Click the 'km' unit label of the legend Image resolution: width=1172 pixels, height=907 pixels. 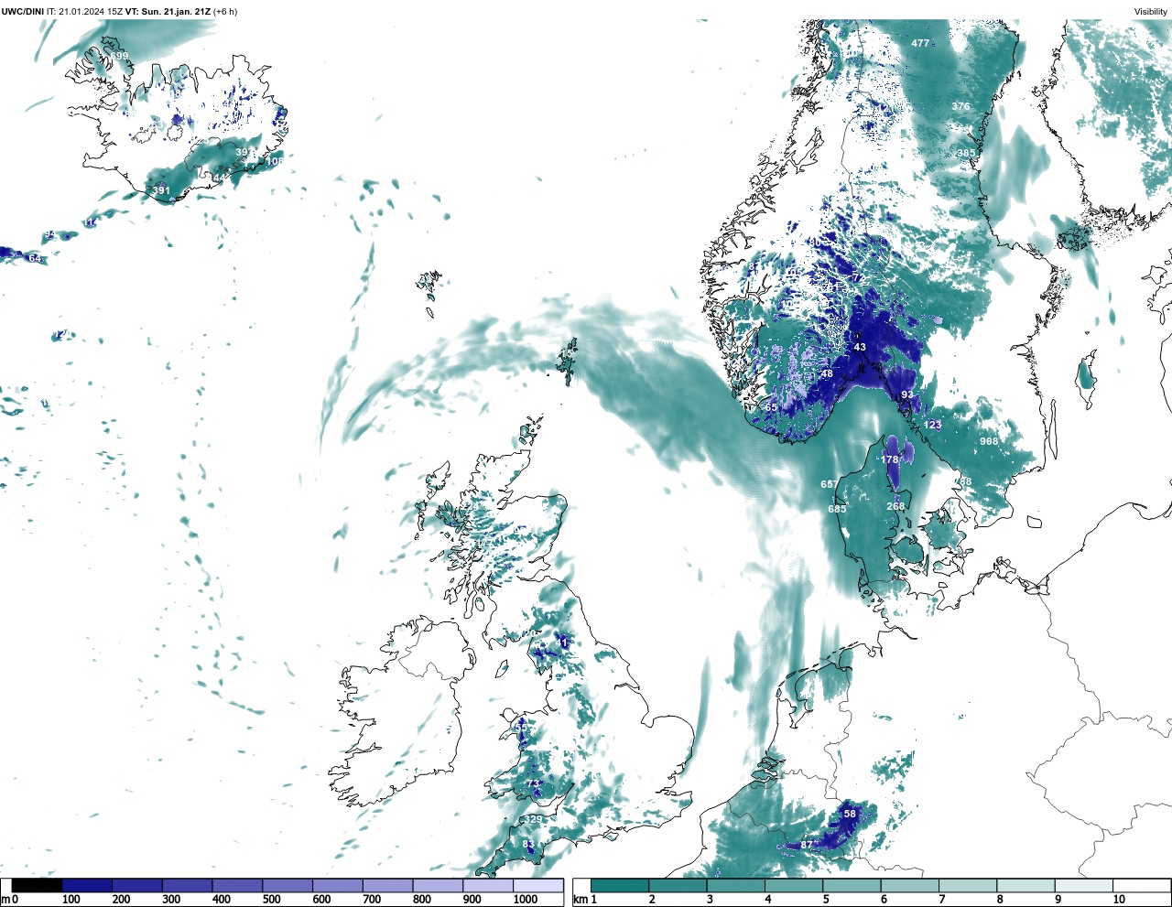tap(580, 900)
